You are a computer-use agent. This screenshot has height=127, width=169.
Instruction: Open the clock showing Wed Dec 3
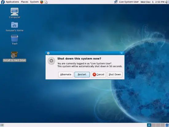(x=152, y=2)
